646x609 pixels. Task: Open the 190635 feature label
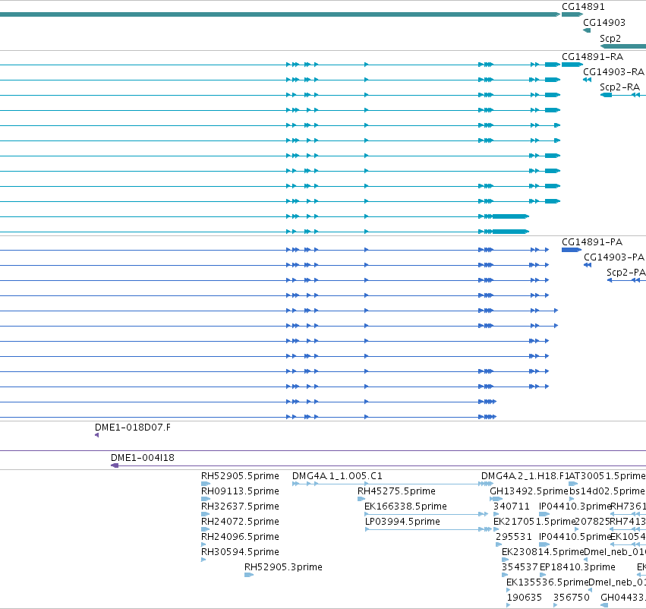click(524, 598)
